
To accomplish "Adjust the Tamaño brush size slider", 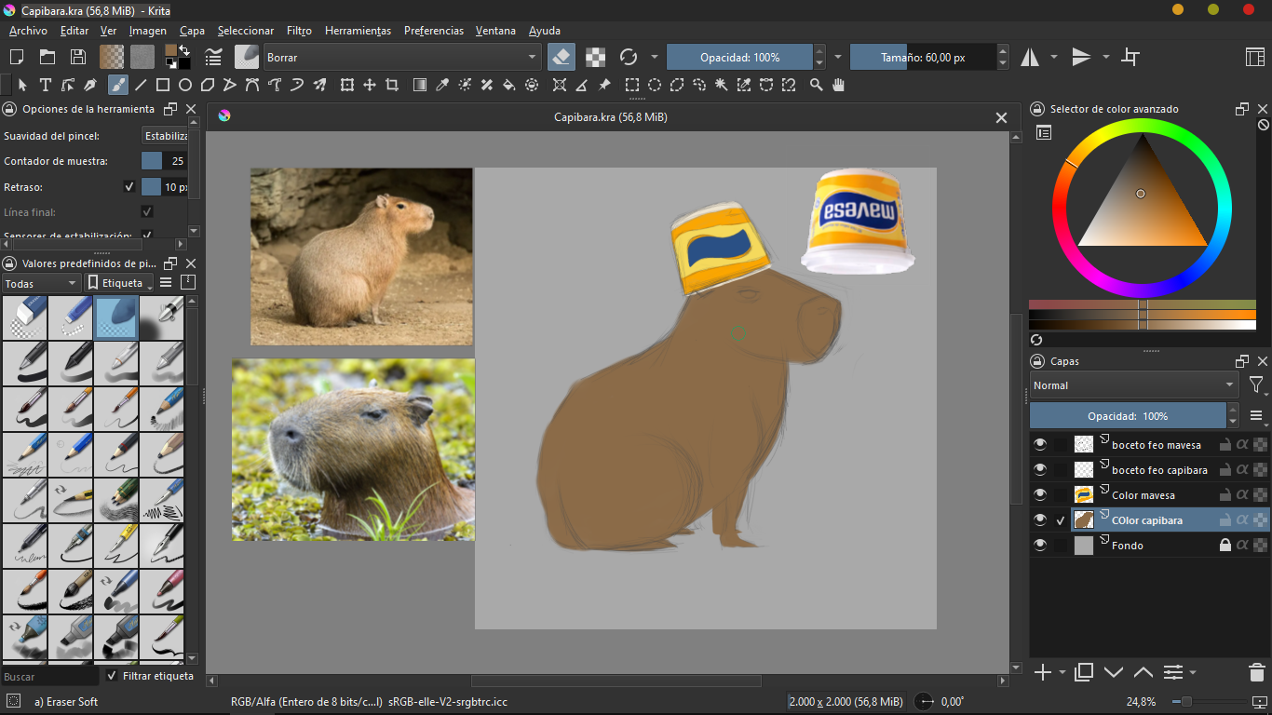I will (923, 57).
